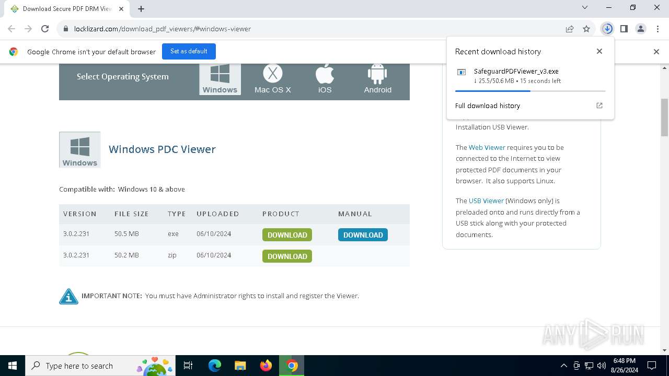The width and height of the screenshot is (669, 376).
Task: Select the Mac OS X icon
Action: [x=272, y=79]
